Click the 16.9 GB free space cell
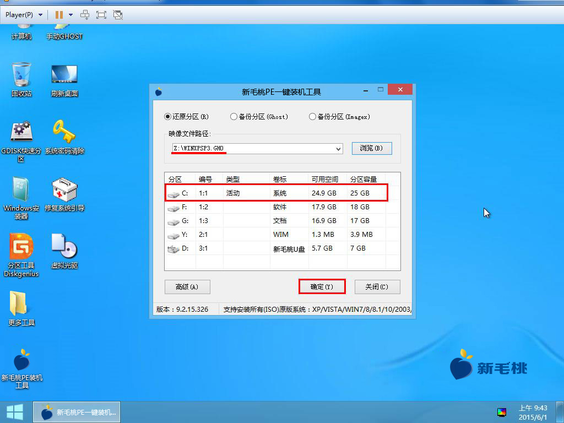Screen dimensions: 564x423 (x=324, y=220)
